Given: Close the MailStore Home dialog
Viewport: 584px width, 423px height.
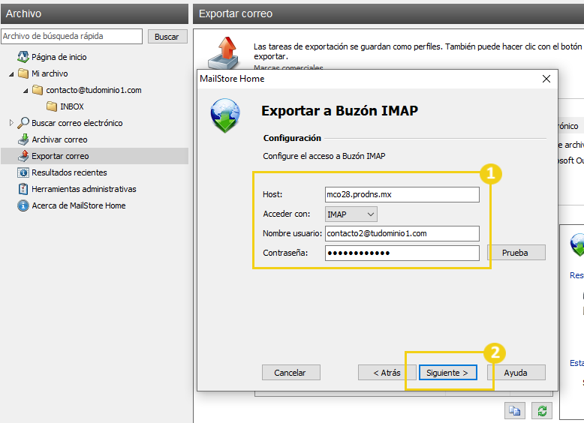Looking at the screenshot, I should click(x=546, y=79).
